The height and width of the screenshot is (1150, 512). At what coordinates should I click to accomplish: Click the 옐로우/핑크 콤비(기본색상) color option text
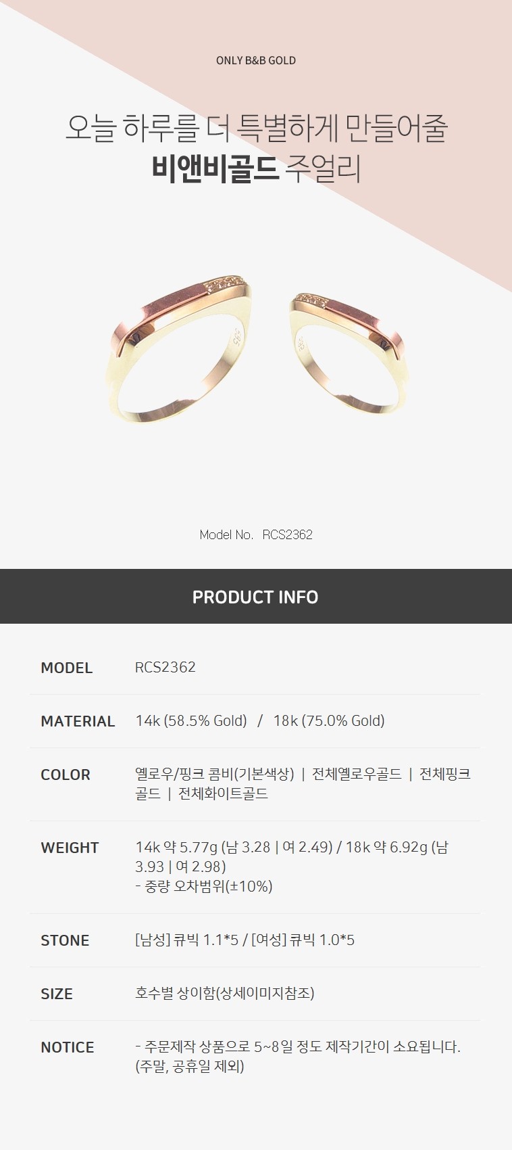[215, 774]
